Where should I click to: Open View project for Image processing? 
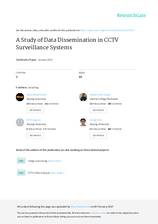[x=55, y=161]
